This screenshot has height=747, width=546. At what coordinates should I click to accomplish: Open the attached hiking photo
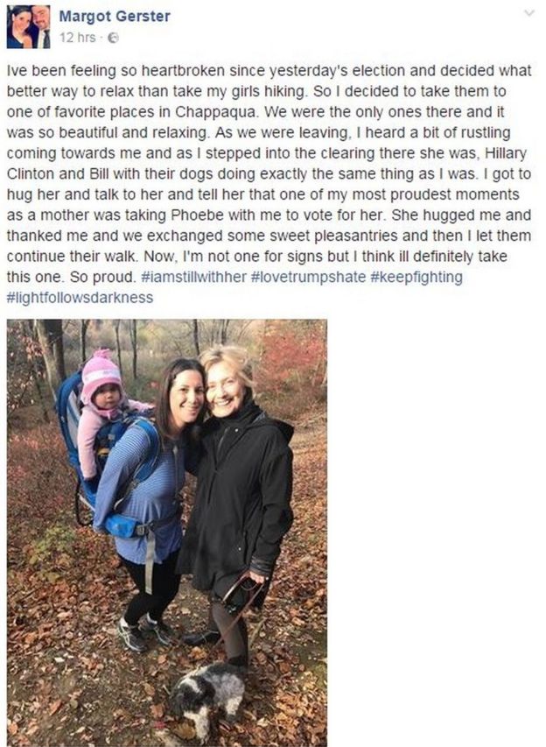tap(167, 532)
